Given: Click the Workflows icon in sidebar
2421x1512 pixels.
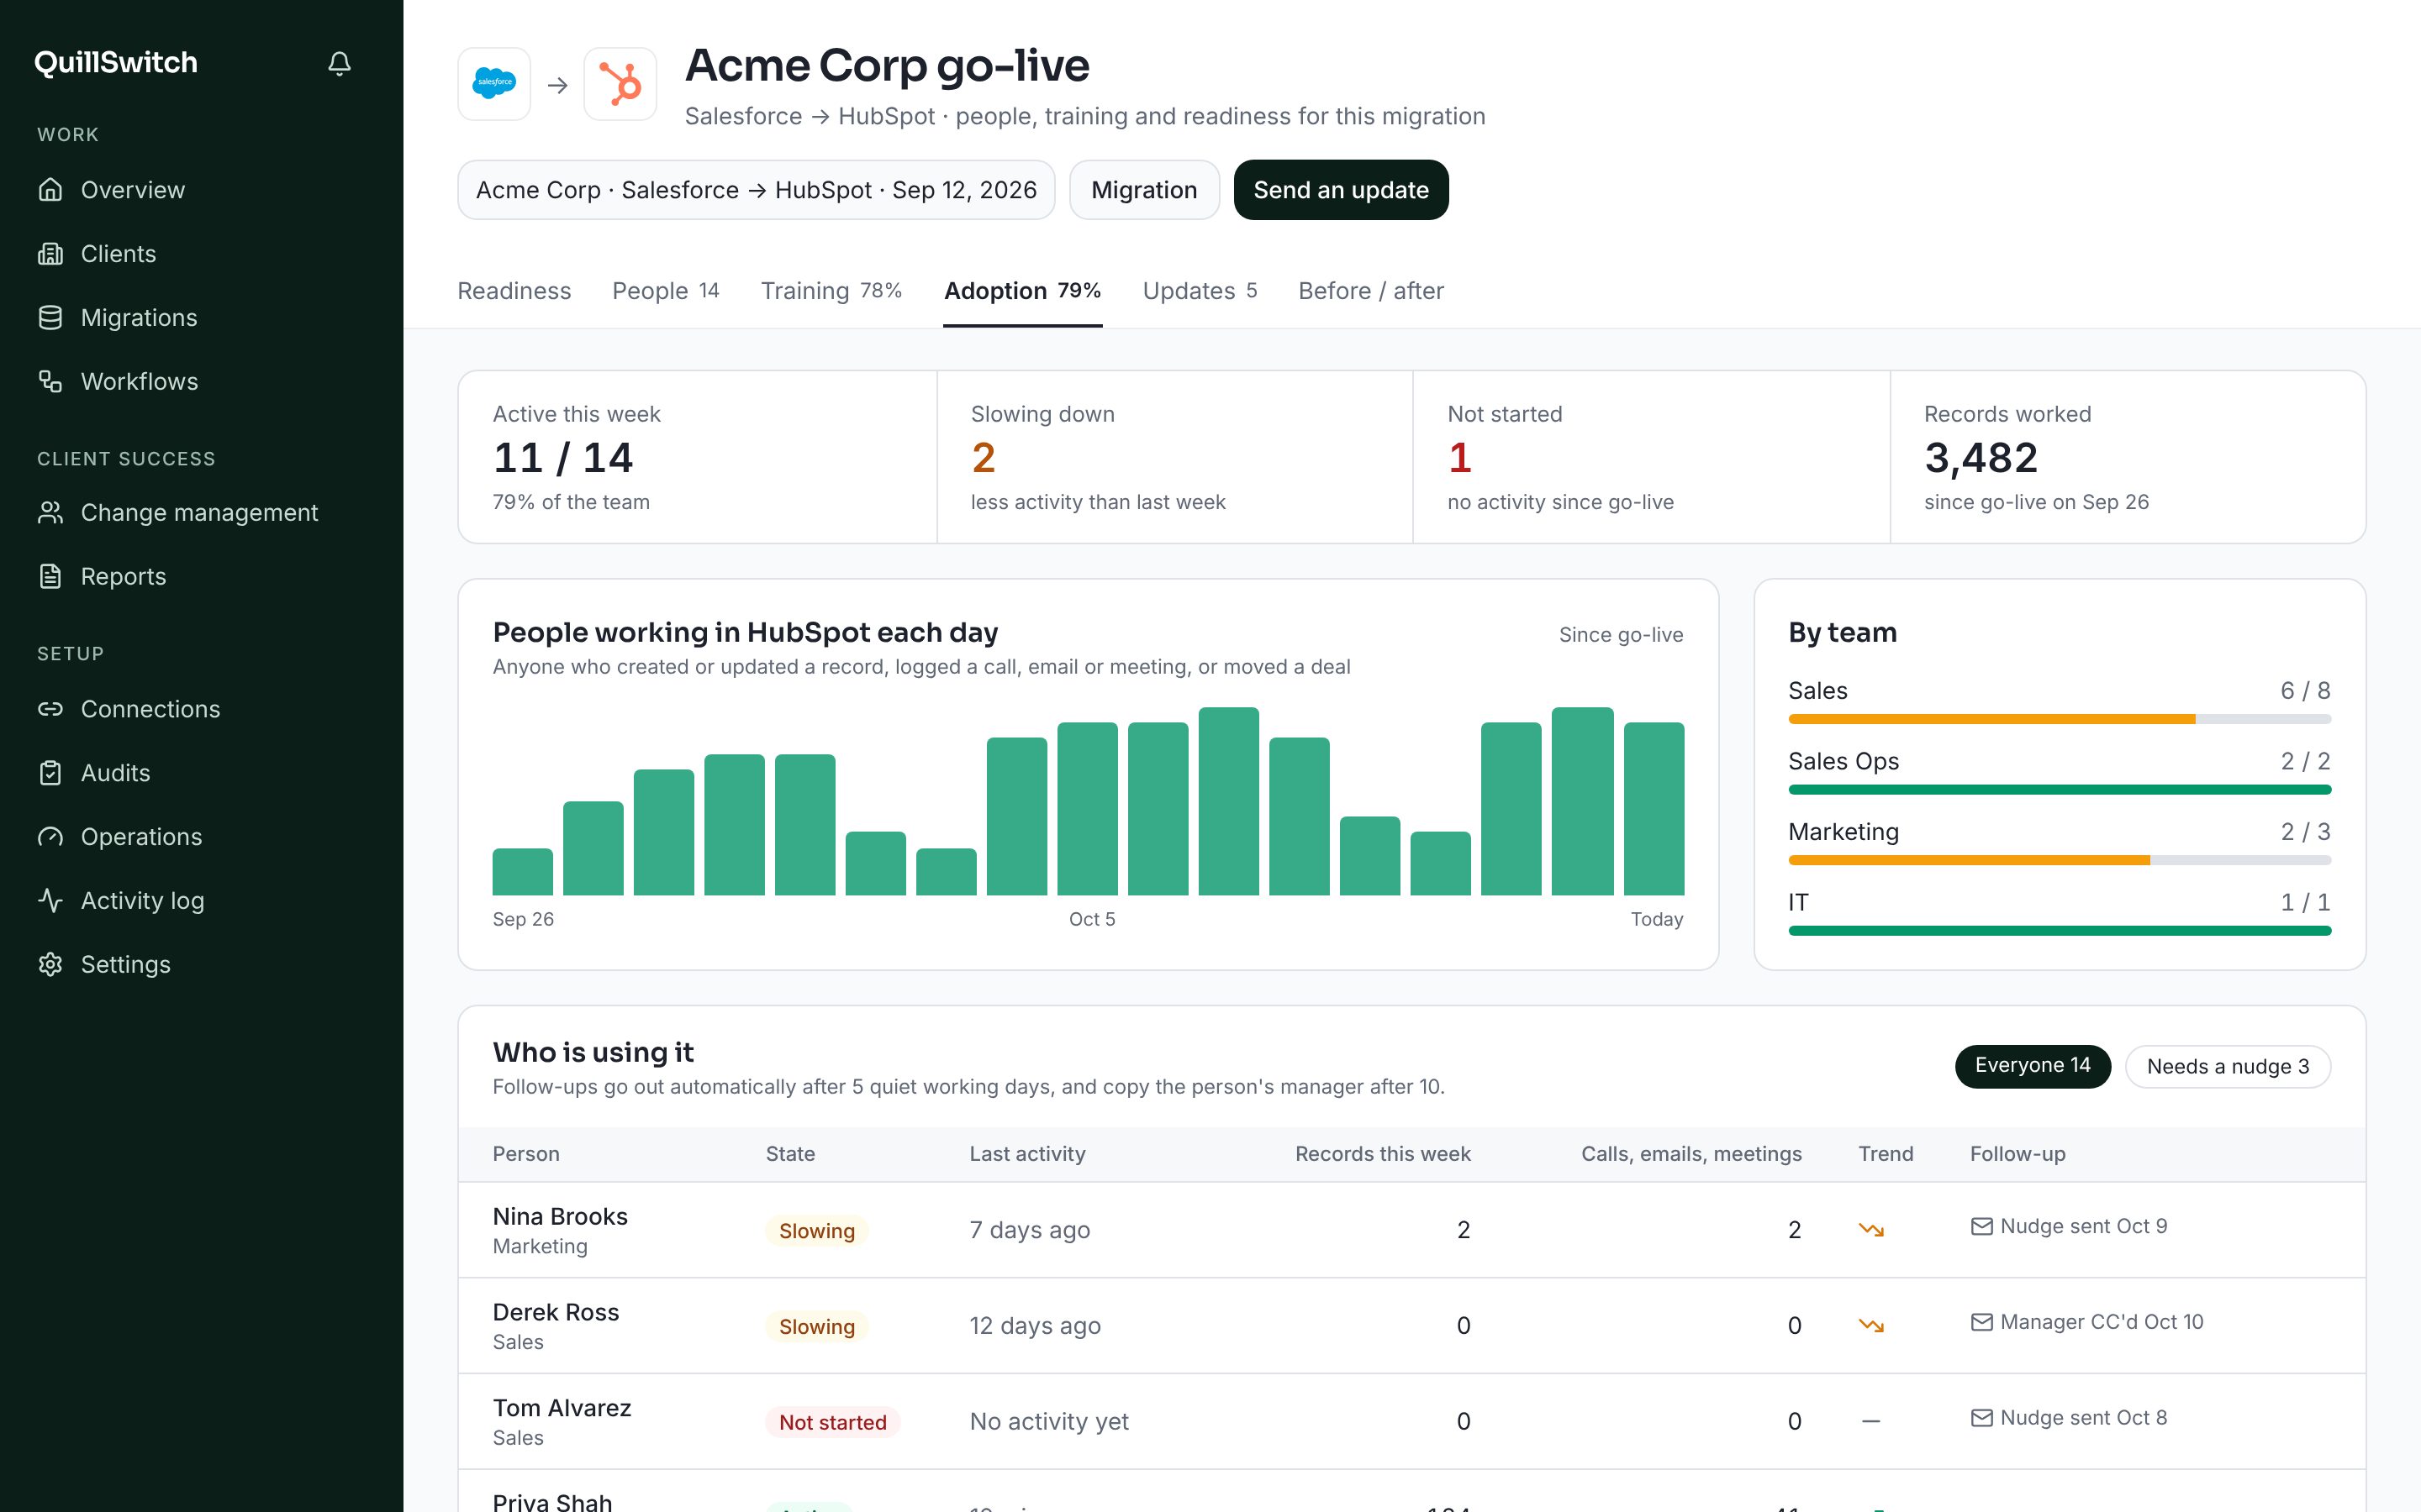Looking at the screenshot, I should 50,382.
